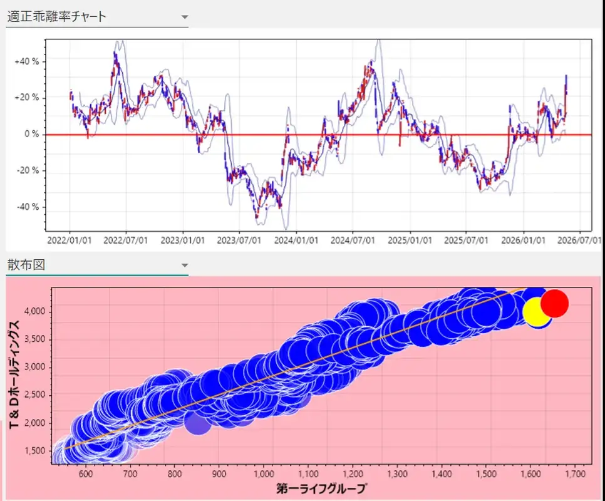
Task: Click the dropdown arrow beside 適正乖離率チャート
Action: click(x=185, y=17)
